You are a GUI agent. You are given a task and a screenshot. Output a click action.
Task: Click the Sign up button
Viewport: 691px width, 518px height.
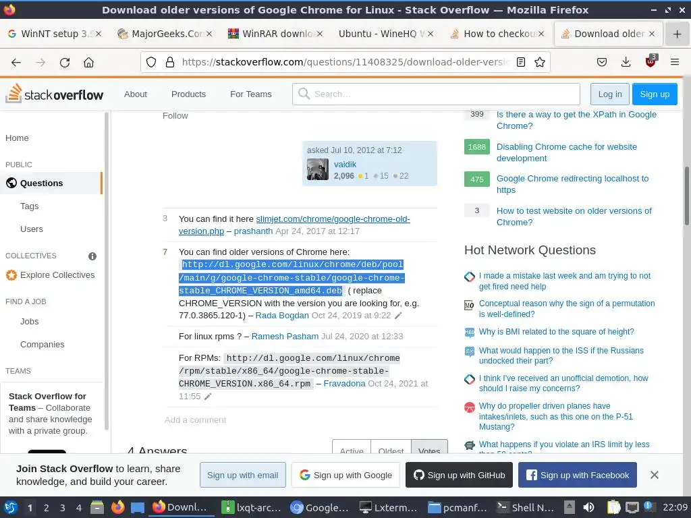tap(655, 94)
